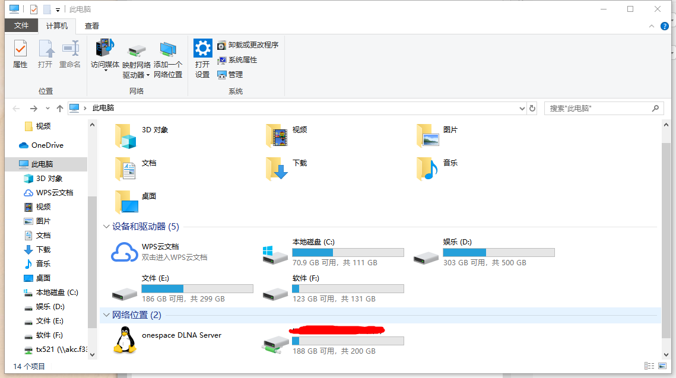Open the WPS云文档 cloud drive icon
676x378 pixels.
[x=125, y=252]
